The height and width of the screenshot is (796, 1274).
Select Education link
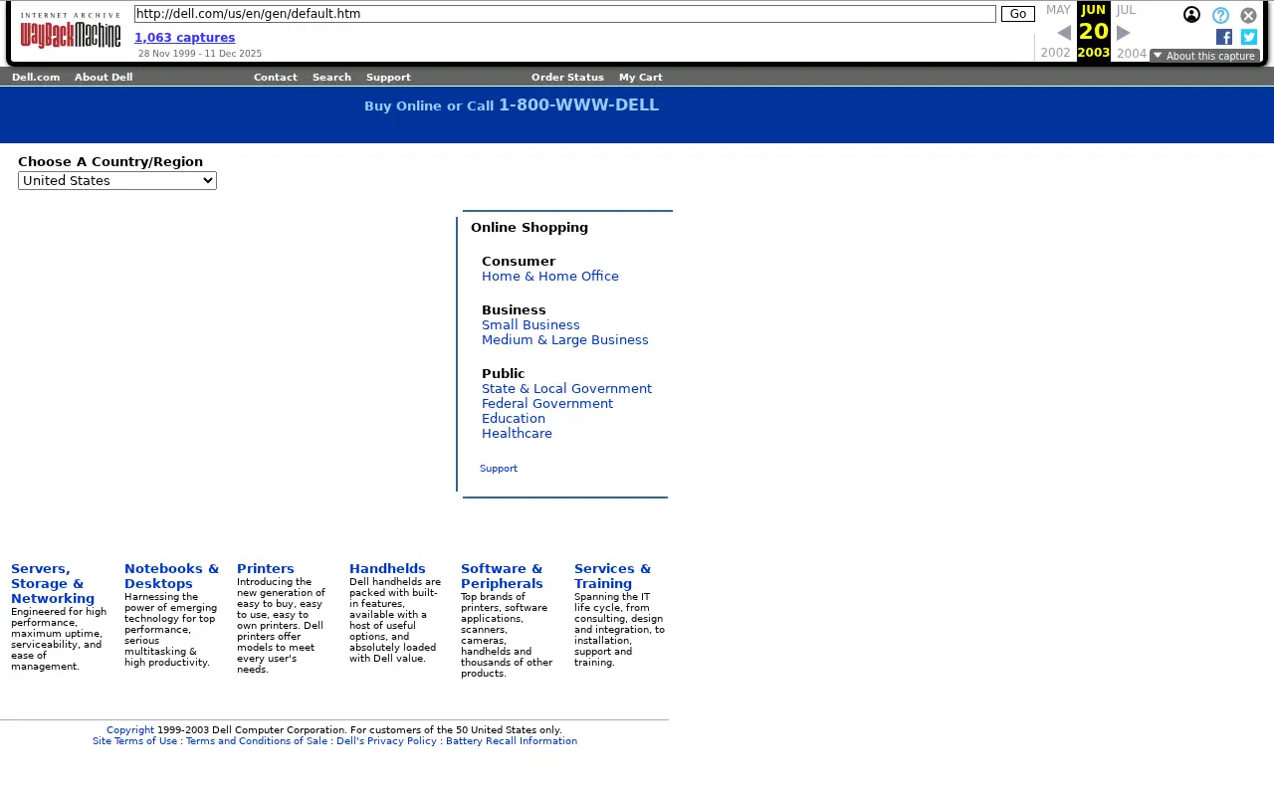click(x=514, y=419)
